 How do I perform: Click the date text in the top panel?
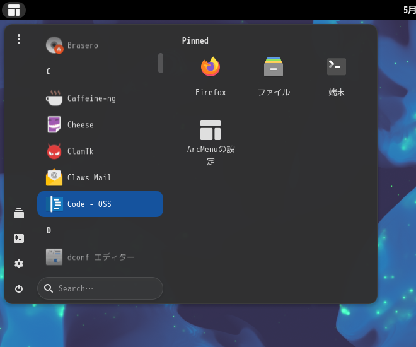[x=409, y=10]
